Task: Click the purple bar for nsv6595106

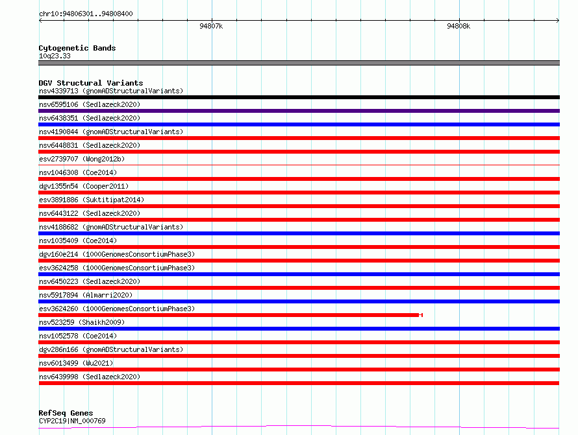Action: click(x=299, y=111)
